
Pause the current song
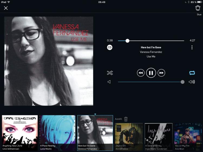(151, 73)
